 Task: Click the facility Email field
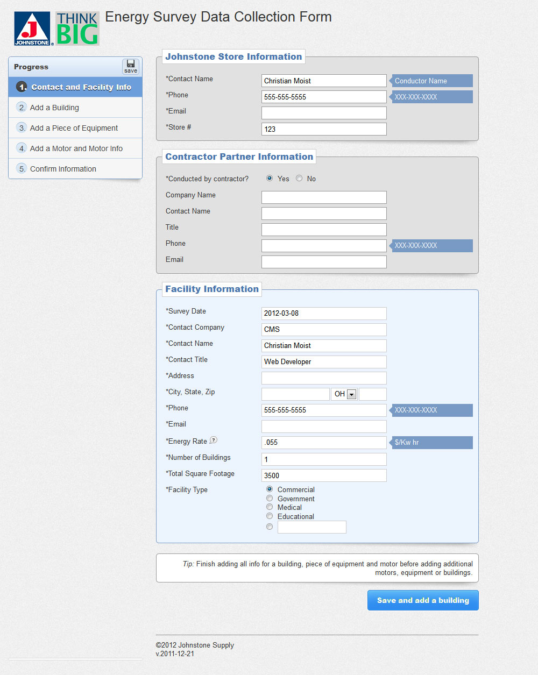pyautogui.click(x=324, y=427)
